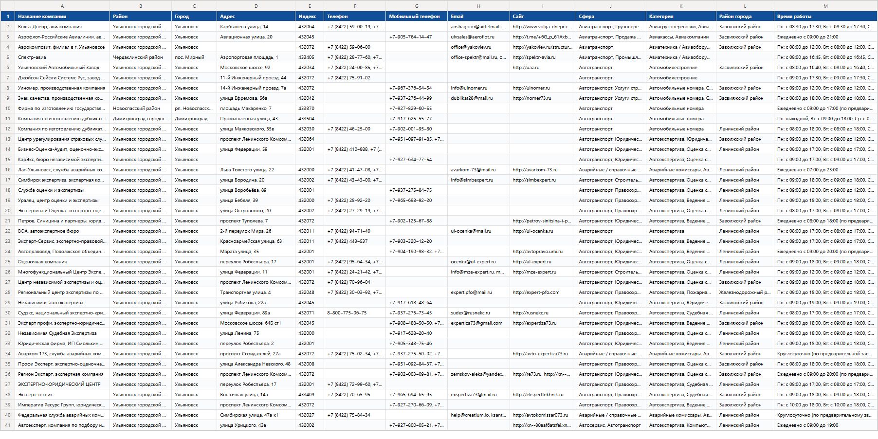Select the email "expertiza73@gmail.com"
This screenshot has height=439, width=878.
click(478, 323)
